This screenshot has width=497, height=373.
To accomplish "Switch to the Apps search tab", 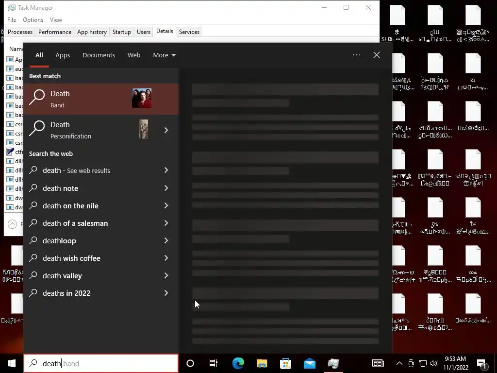I will pyautogui.click(x=63, y=55).
